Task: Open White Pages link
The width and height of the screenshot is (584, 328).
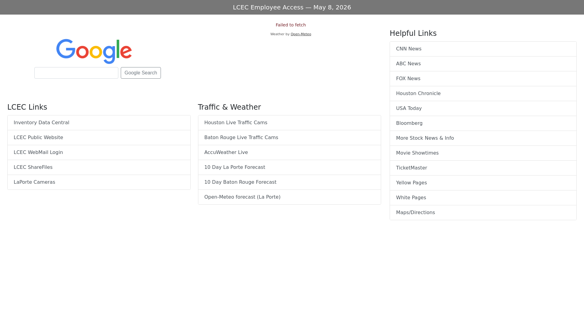Action: [483, 198]
